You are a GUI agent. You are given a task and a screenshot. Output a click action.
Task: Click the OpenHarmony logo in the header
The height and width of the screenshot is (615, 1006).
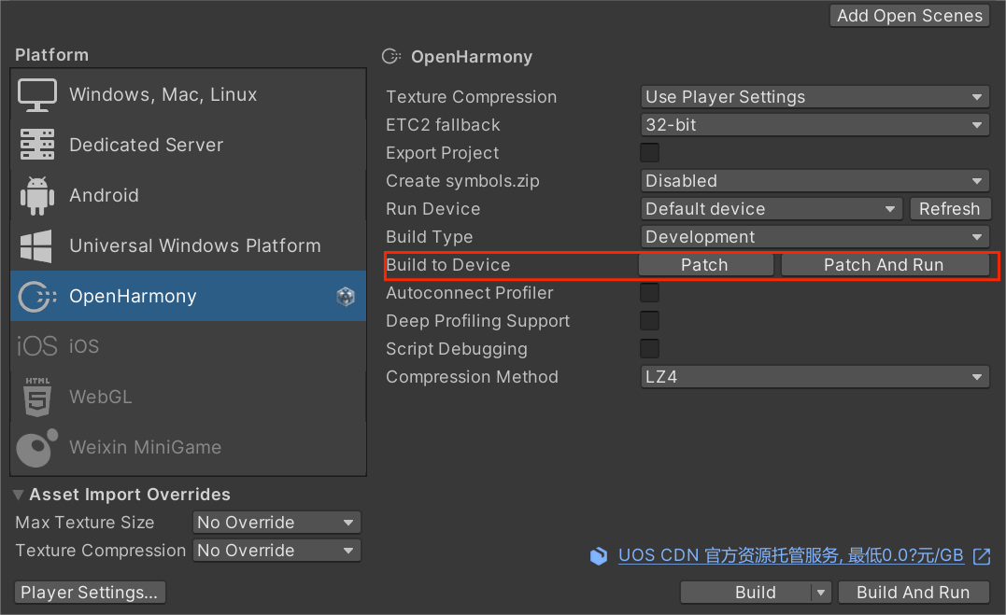click(390, 56)
